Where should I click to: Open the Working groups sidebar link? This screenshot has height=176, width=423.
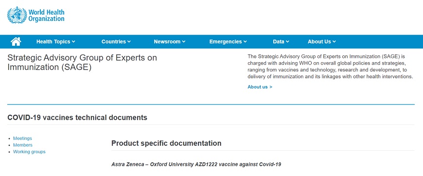29,152
